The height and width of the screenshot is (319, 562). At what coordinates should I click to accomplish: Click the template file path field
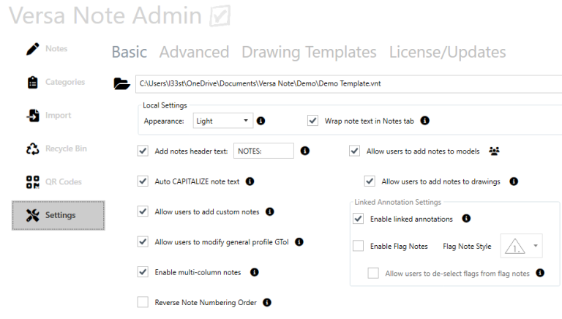point(349,84)
